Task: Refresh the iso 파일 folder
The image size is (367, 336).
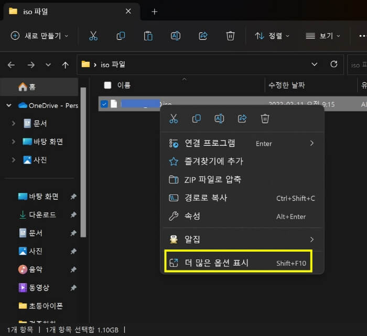Action: [334, 64]
